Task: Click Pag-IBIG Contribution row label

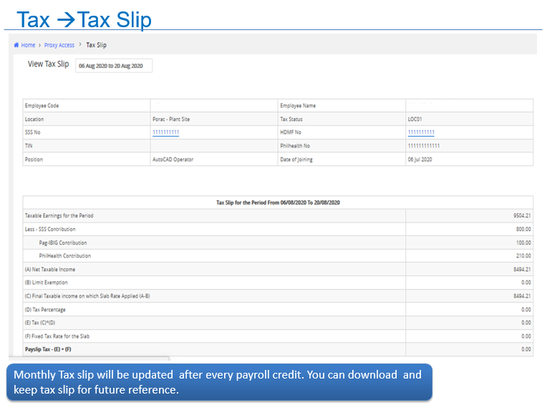Action: (63, 243)
